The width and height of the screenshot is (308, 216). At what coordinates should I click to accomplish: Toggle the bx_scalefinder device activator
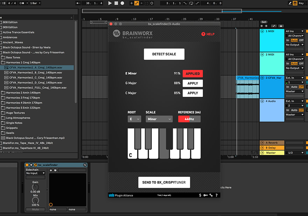pyautogui.click(x=27, y=165)
